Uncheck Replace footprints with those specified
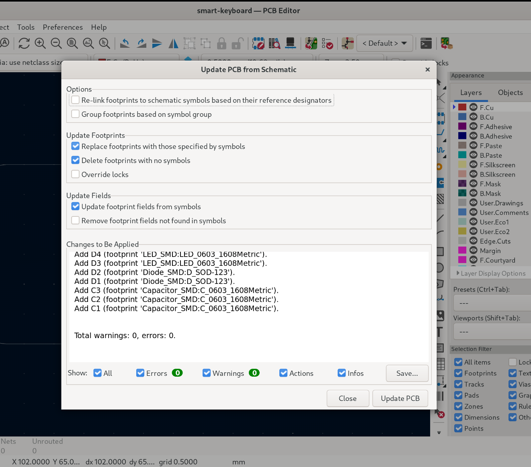The image size is (531, 467). [75, 146]
